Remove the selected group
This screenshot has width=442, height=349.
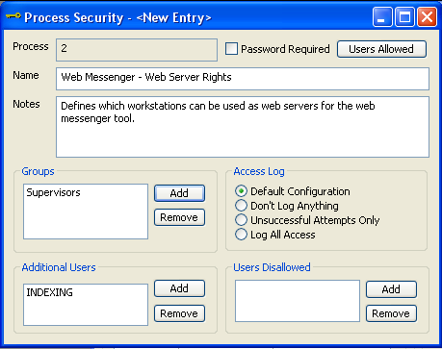[x=179, y=217]
